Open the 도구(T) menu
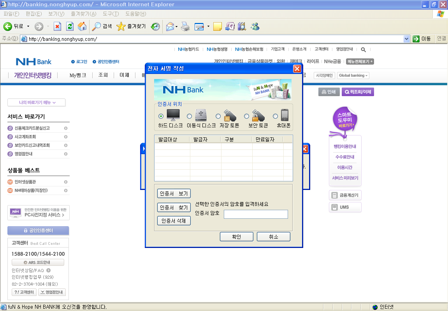The image size is (448, 311). point(111,14)
